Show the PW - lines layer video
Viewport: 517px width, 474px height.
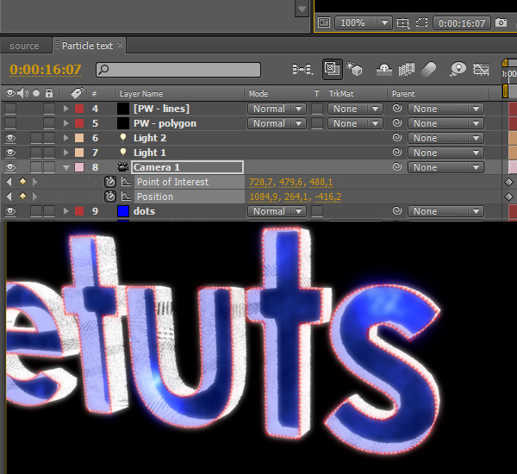pos(10,109)
